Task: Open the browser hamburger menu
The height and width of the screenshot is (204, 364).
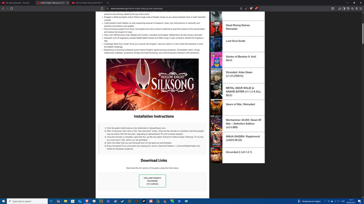Action: click(x=361, y=8)
